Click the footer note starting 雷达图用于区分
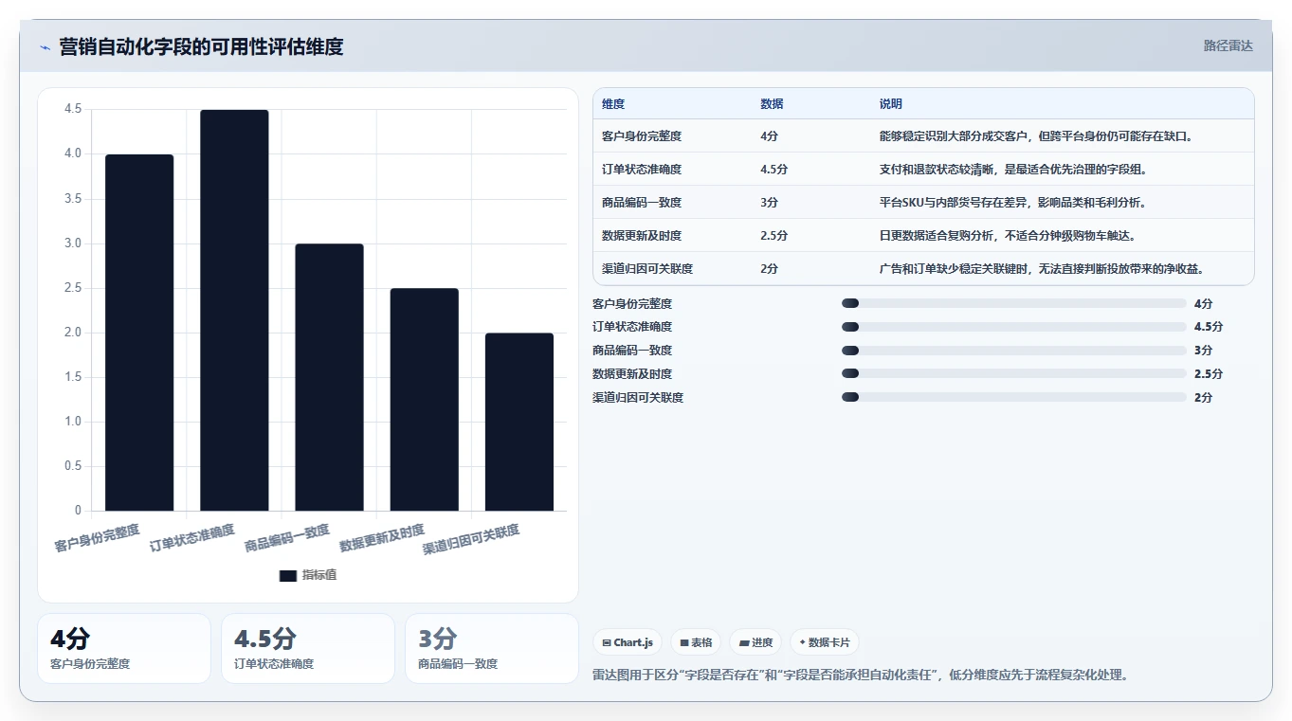 coord(860,675)
